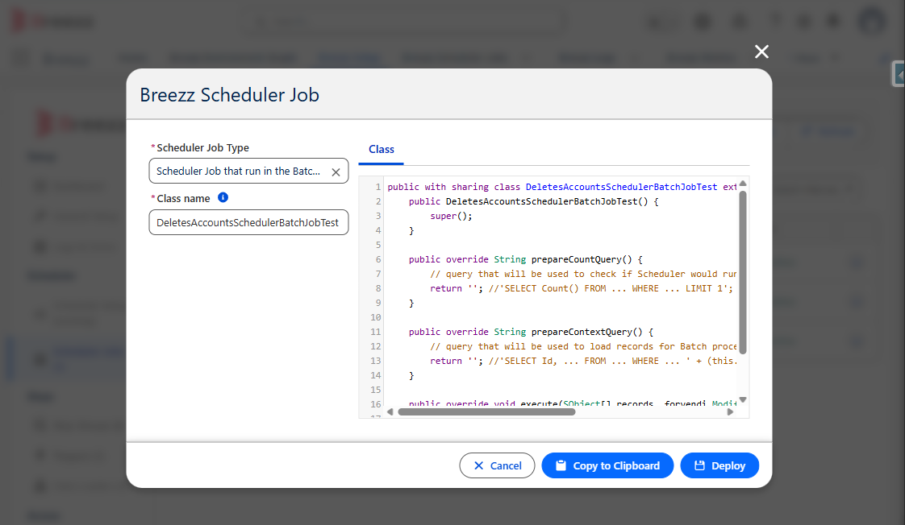Show the Class name info tooltip

[223, 197]
